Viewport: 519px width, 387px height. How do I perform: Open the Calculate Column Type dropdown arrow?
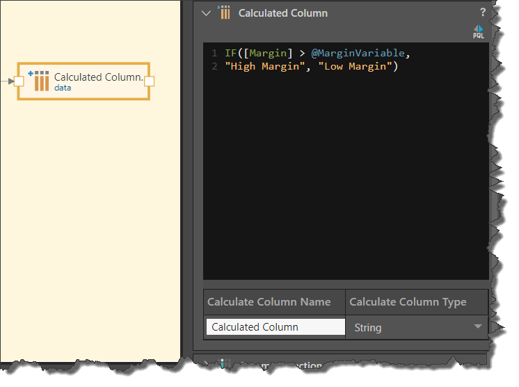point(478,326)
